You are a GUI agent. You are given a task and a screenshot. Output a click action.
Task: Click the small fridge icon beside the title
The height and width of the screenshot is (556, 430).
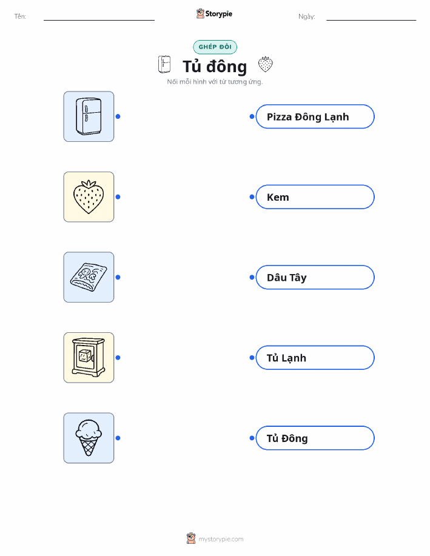(x=164, y=64)
